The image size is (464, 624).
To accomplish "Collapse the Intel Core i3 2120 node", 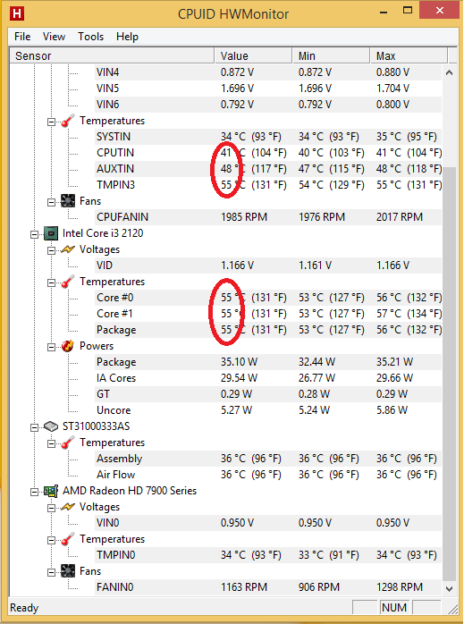I will (x=35, y=235).
